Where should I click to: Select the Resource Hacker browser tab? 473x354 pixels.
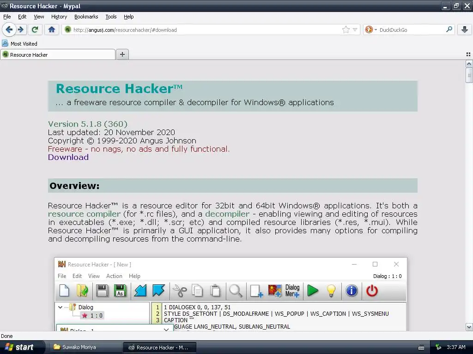point(58,54)
